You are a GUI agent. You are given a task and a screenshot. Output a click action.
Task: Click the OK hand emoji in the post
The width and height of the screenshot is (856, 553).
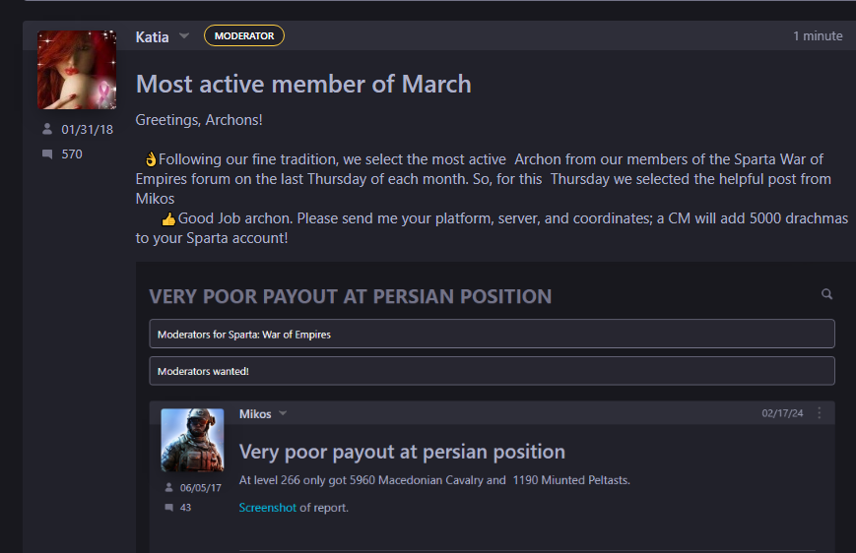coord(151,159)
